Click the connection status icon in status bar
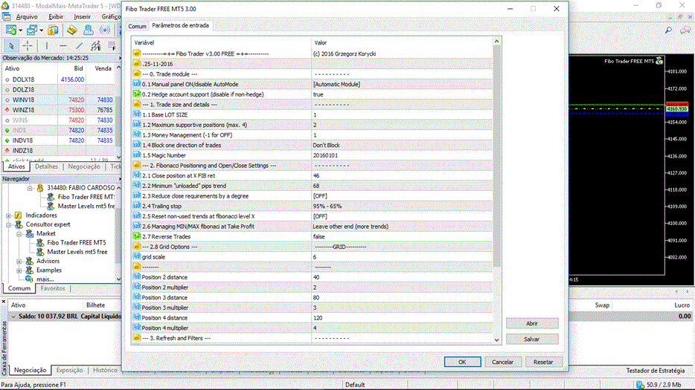695x390 pixels. tap(640, 385)
